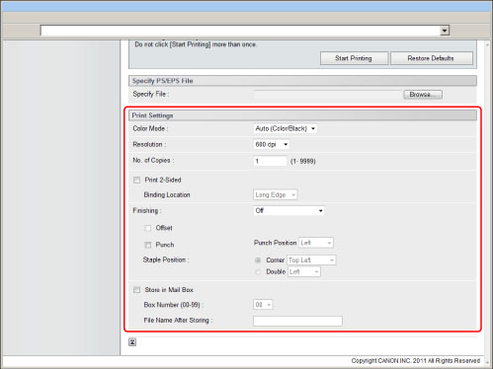Open the Binding Location Long Edge dropdown
Screen dimensions: 493x369
(276, 194)
